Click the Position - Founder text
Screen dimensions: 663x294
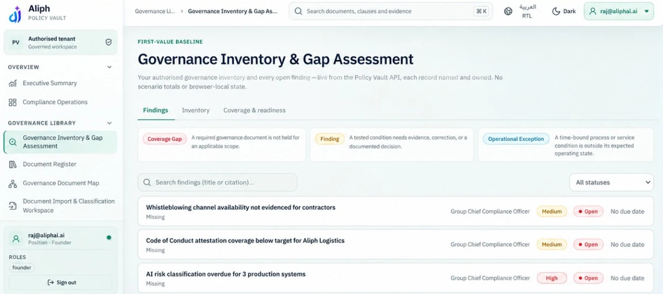(50, 243)
